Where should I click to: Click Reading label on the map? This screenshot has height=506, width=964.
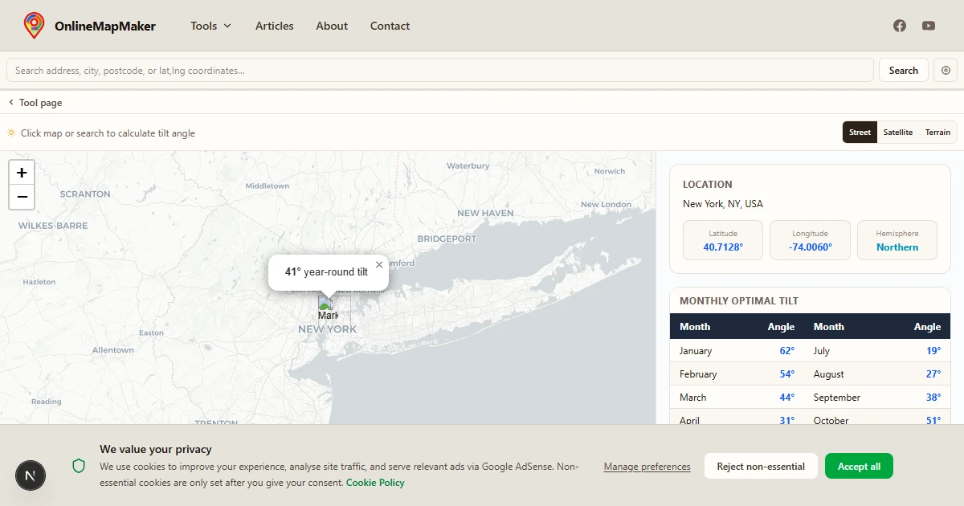click(46, 402)
